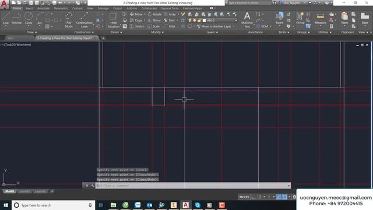The image size is (373, 210).
Task: Toggle layer freeze sun icon
Action: 194,21
